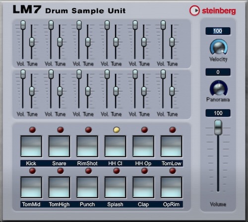Click the Panorama knob
Image resolution: width=248 pixels, height=222 pixels.
tap(219, 88)
